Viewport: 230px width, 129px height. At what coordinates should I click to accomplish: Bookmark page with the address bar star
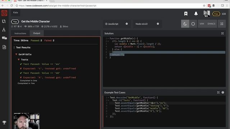204,6
